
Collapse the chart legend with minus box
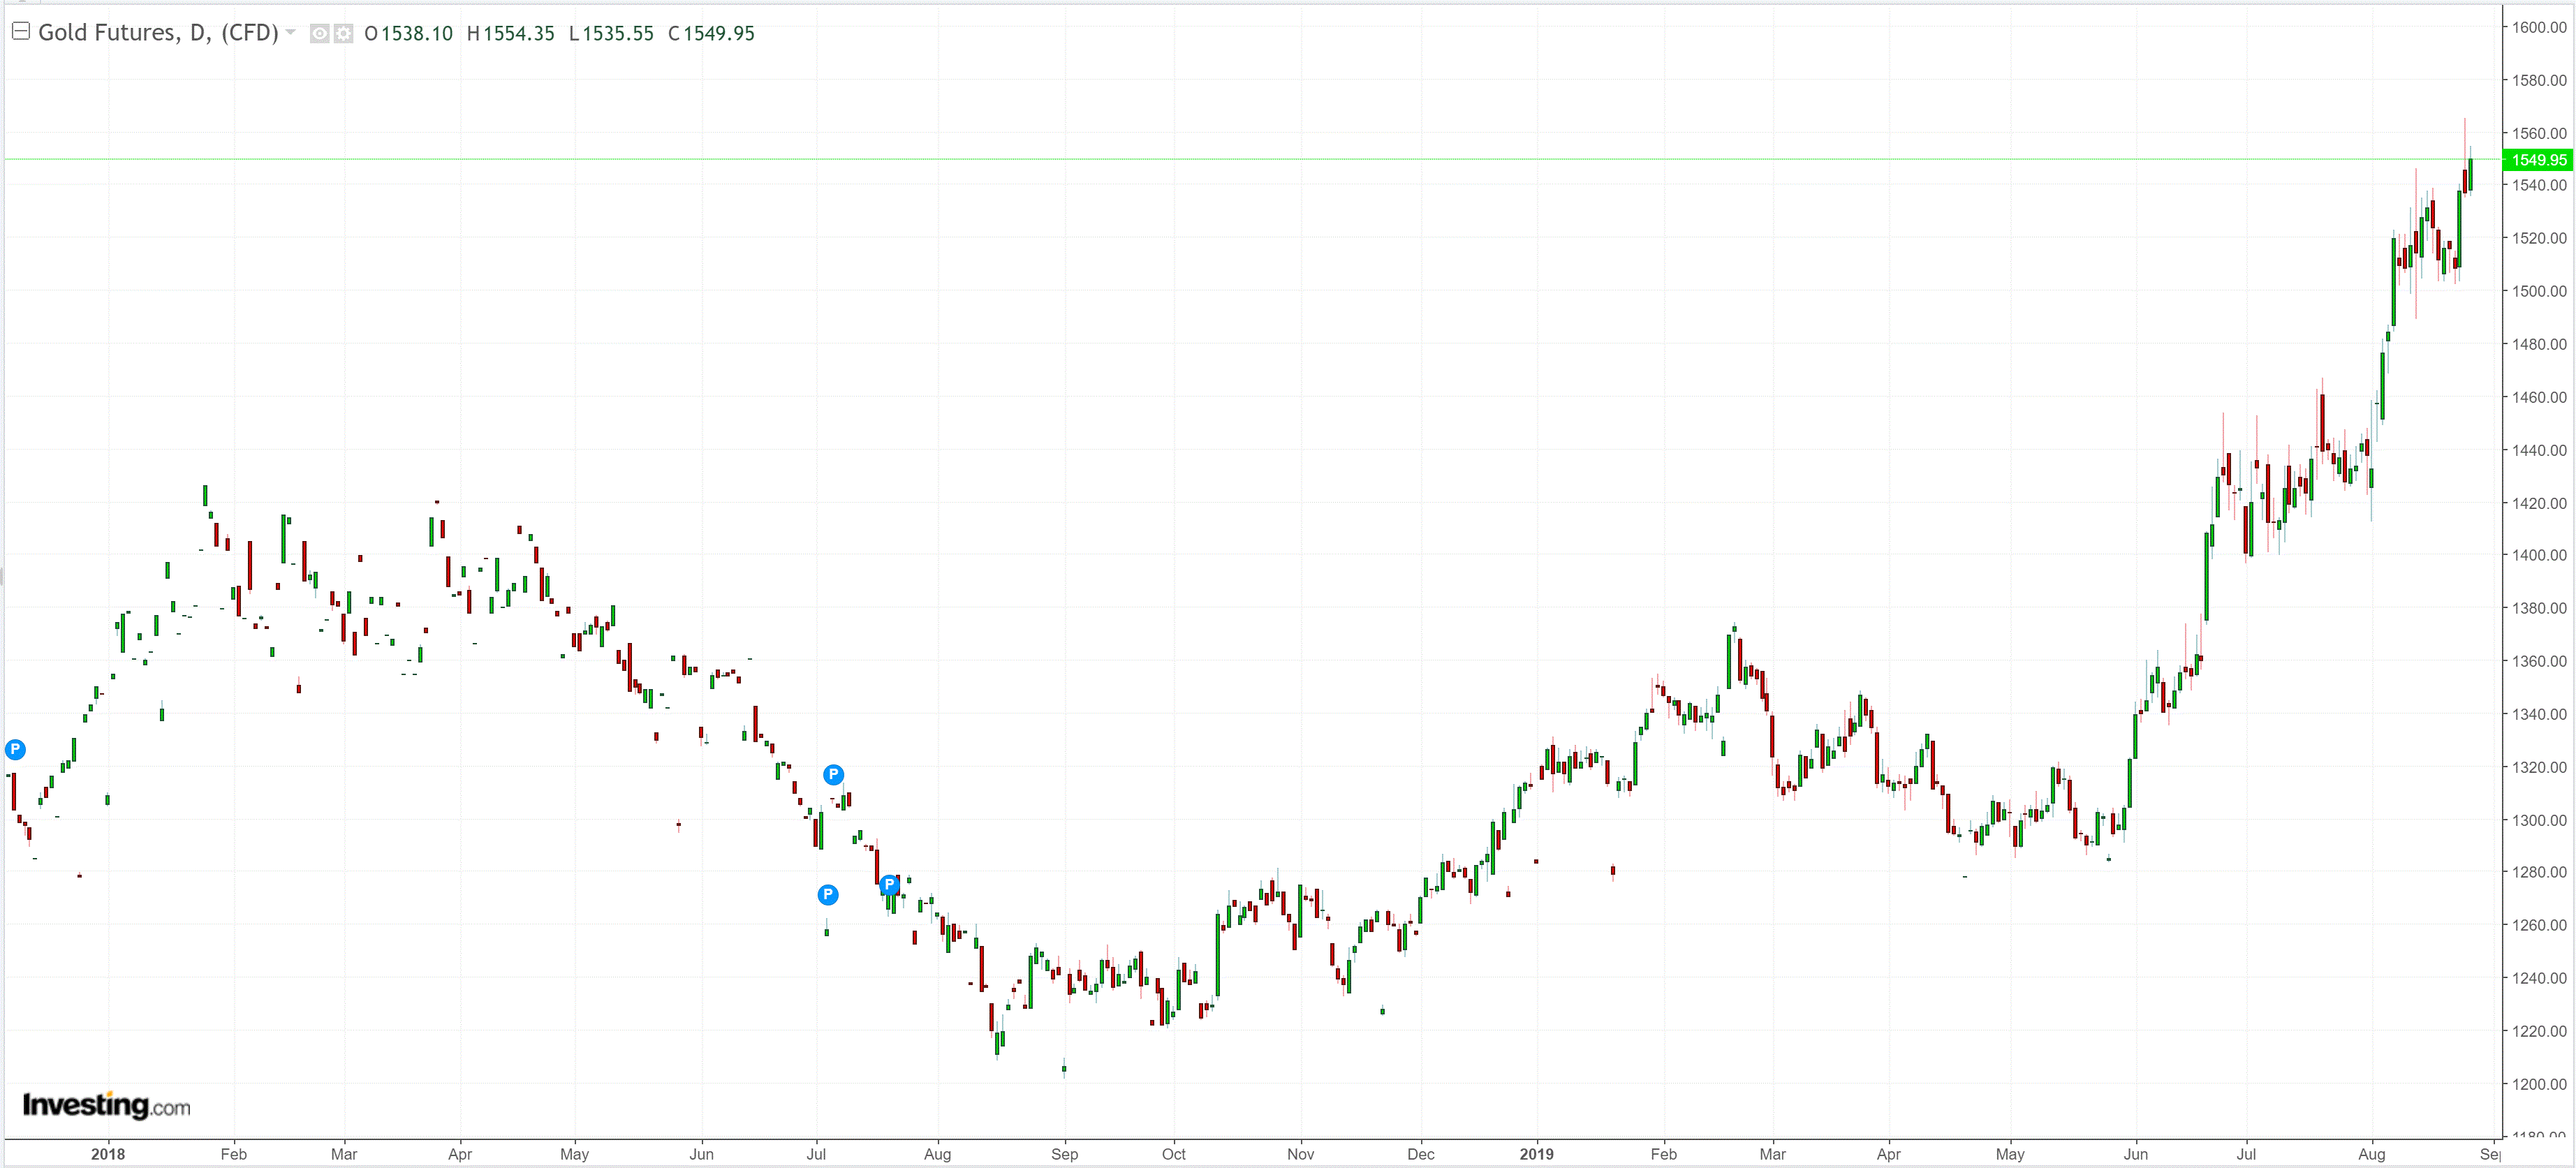coord(20,32)
